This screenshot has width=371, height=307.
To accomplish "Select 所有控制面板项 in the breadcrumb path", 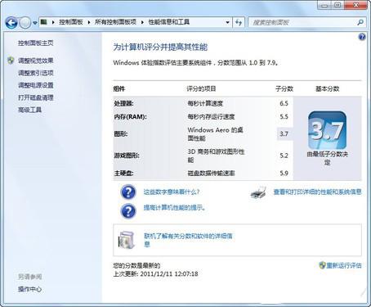I will click(x=115, y=22).
